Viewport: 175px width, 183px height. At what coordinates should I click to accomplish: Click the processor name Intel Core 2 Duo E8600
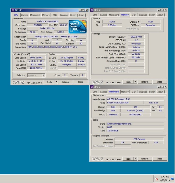coord(47,21)
